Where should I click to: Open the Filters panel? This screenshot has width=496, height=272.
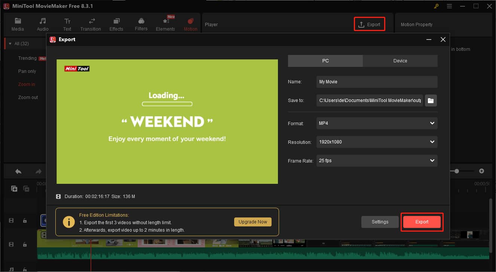[141, 24]
